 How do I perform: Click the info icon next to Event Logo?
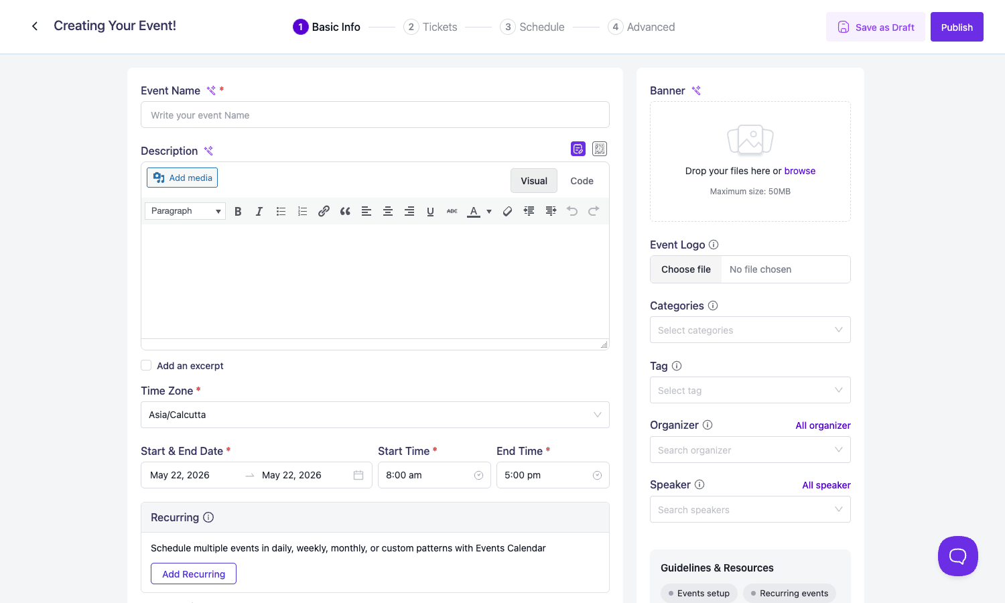pyautogui.click(x=714, y=245)
